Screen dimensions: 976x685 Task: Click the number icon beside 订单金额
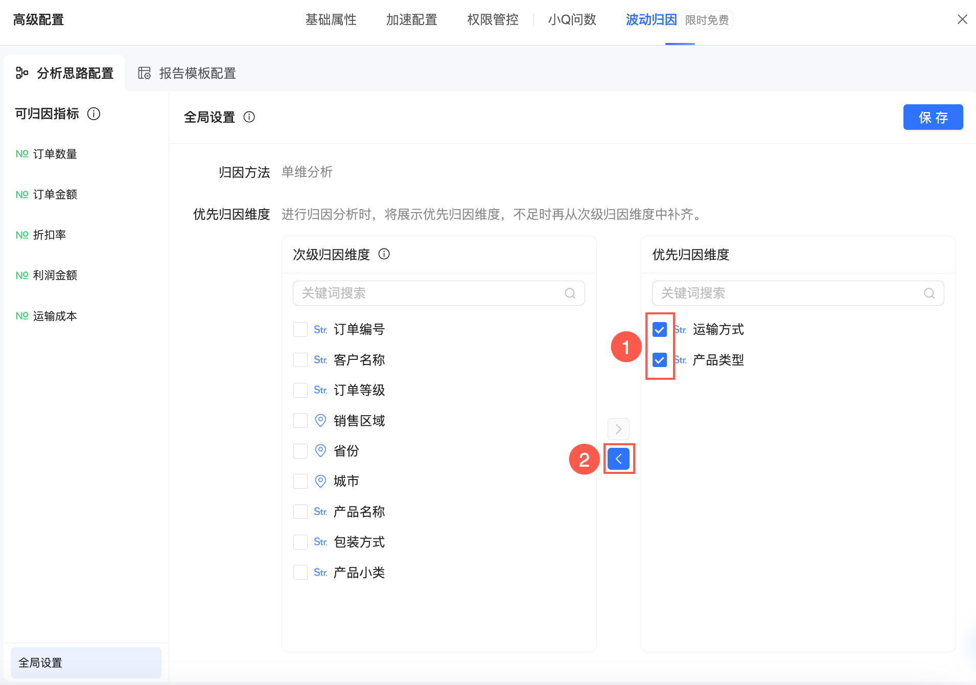[x=22, y=194]
